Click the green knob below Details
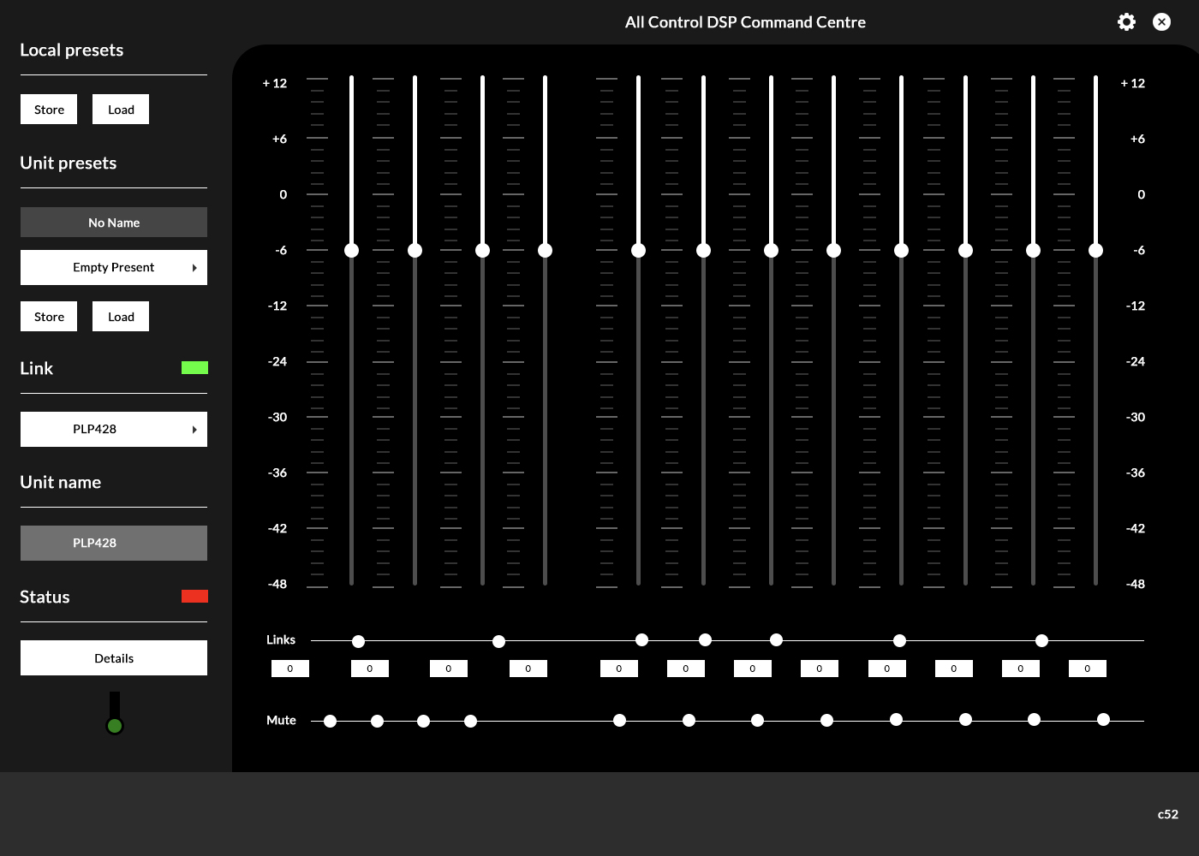This screenshot has width=1199, height=856. 115,726
